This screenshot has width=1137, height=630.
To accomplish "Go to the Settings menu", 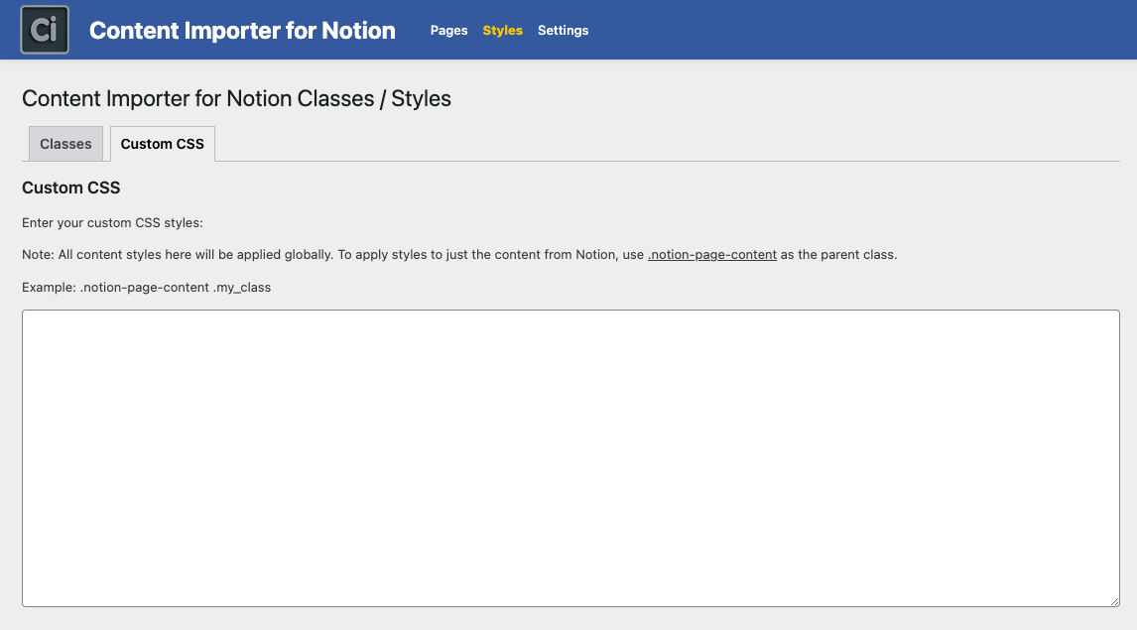I will click(563, 31).
